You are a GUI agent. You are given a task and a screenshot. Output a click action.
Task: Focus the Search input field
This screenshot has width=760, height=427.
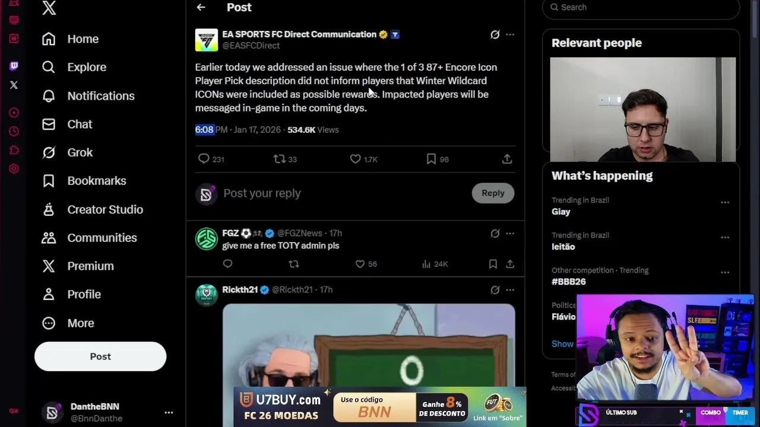(x=641, y=8)
